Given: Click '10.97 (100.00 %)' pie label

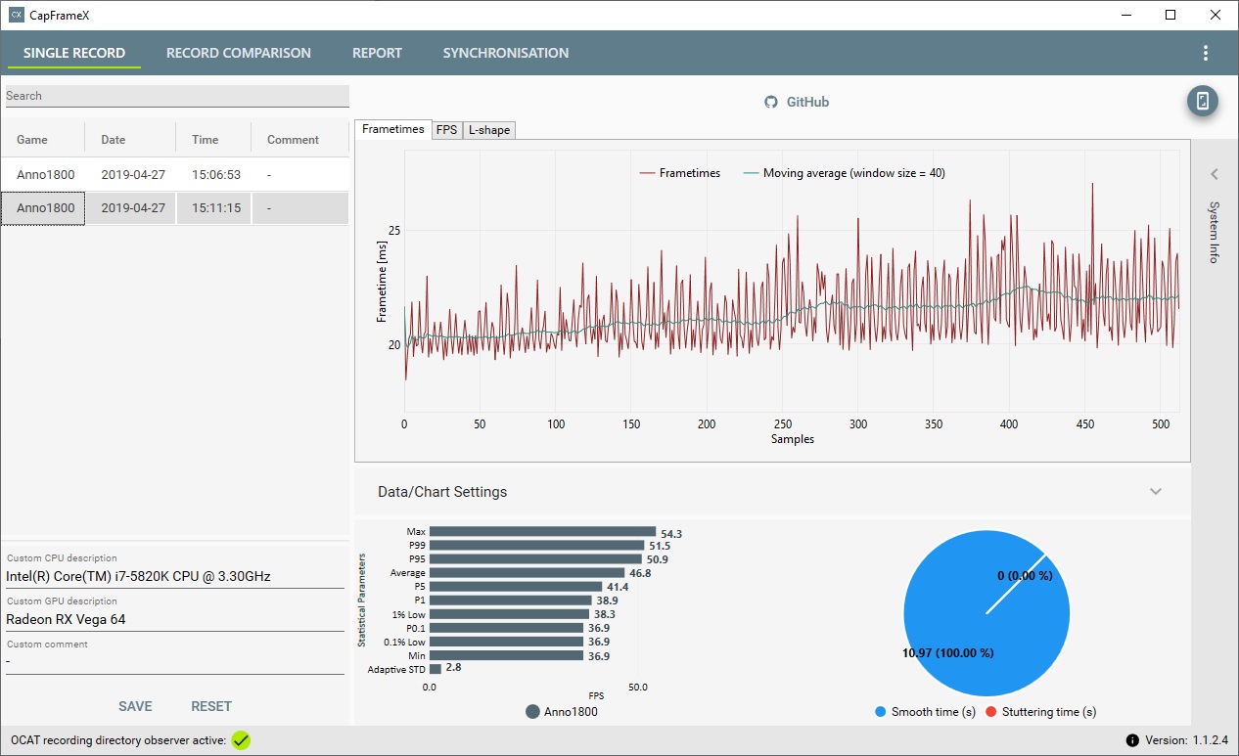Looking at the screenshot, I should point(946,652).
